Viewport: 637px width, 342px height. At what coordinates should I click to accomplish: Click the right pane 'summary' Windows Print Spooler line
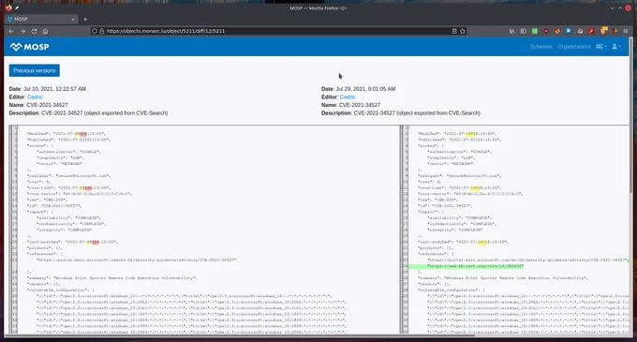503,278
